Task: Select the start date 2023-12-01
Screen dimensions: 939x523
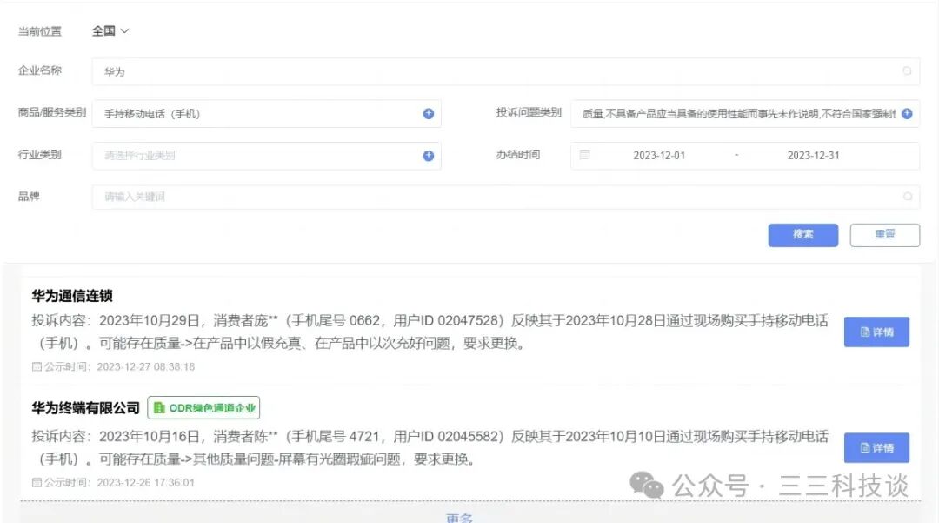Action: (x=659, y=156)
